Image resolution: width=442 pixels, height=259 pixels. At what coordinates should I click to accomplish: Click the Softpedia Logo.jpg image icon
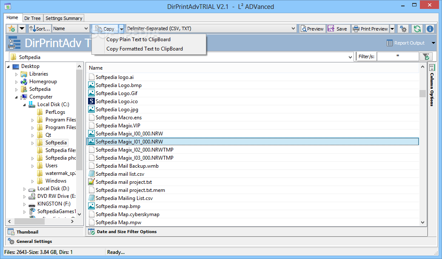pos(91,109)
